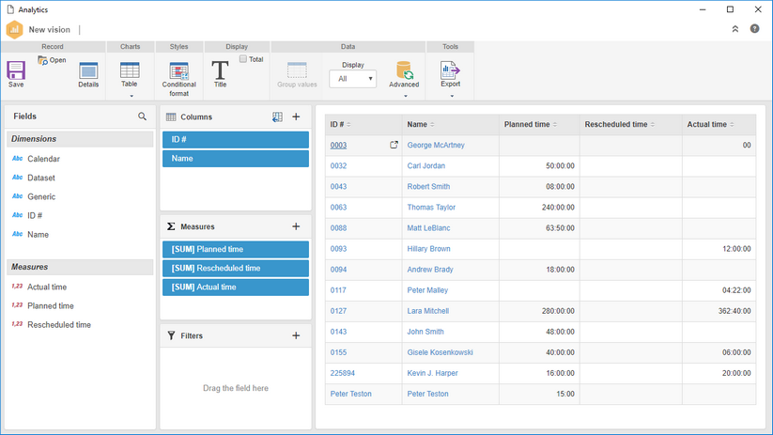Image resolution: width=773 pixels, height=435 pixels.
Task: Toggle the Total checkbox
Action: pos(243,58)
